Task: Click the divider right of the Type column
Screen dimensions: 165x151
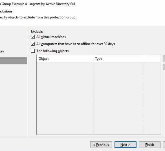Action: pos(144,59)
